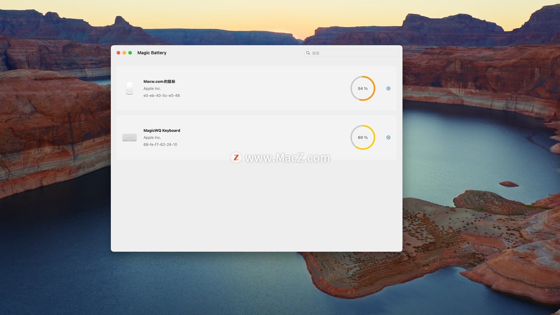Click keyboard address 68-fe-f7-62-24-10
Viewport: 560px width, 315px height.
(x=160, y=144)
